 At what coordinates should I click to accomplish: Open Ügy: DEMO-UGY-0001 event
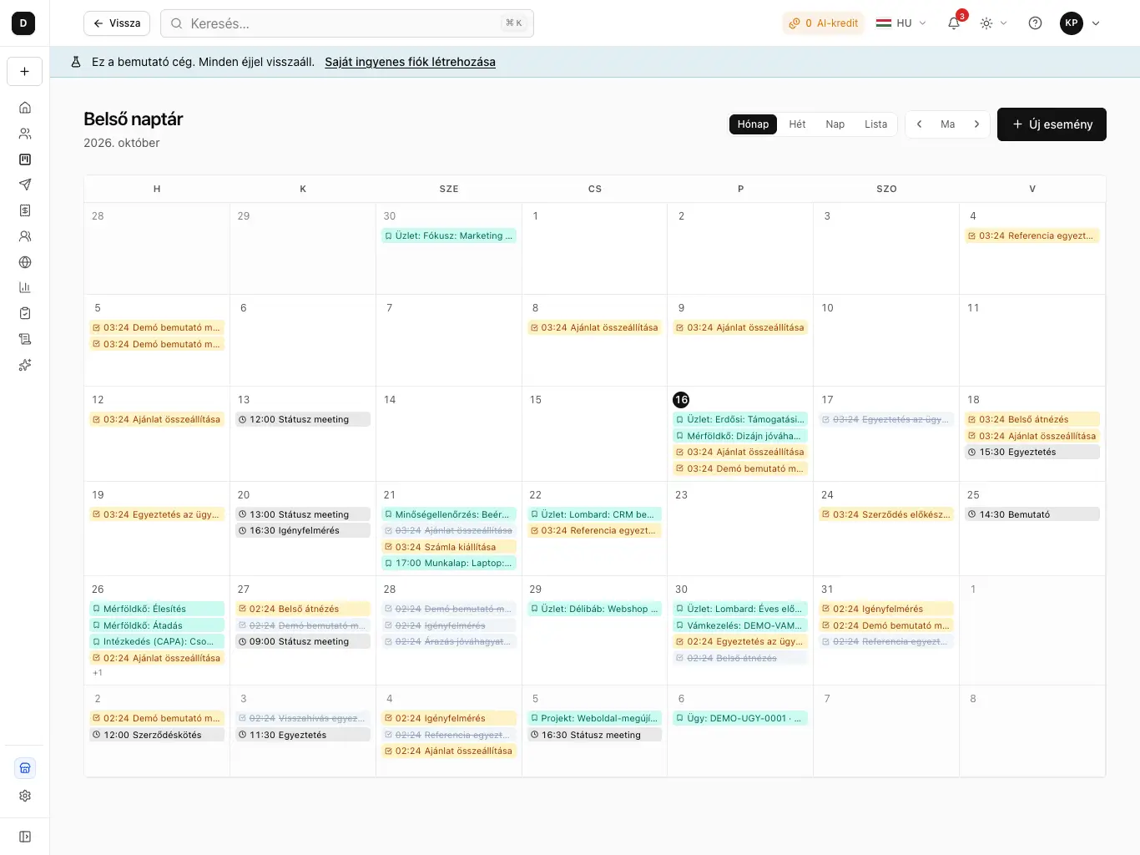740,719
